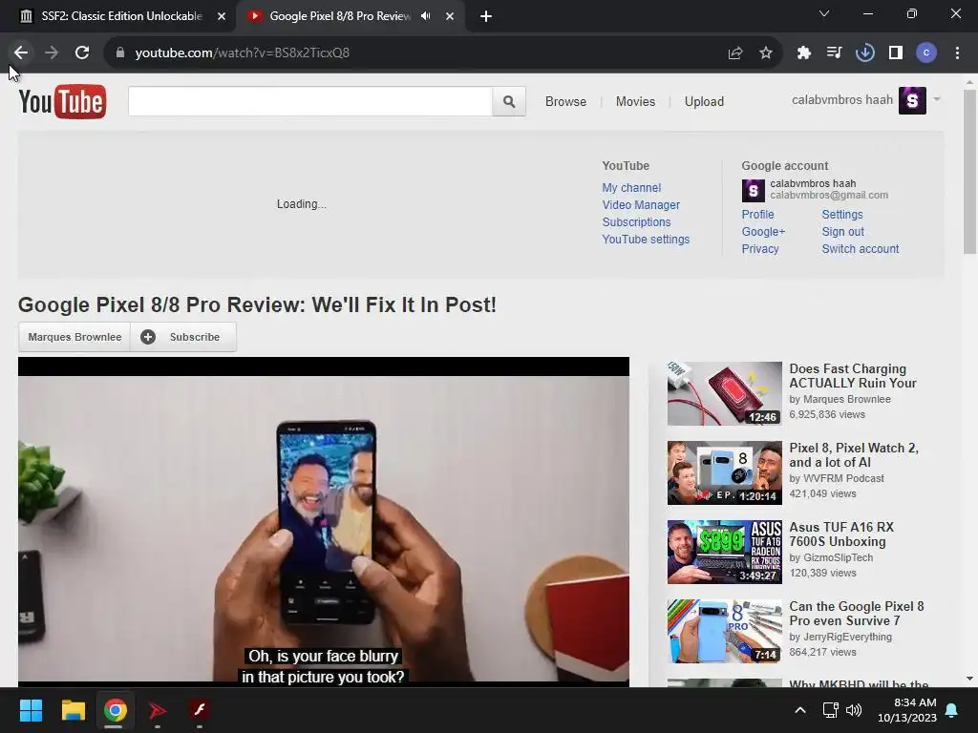Toggle the browser side panel icon

(896, 53)
